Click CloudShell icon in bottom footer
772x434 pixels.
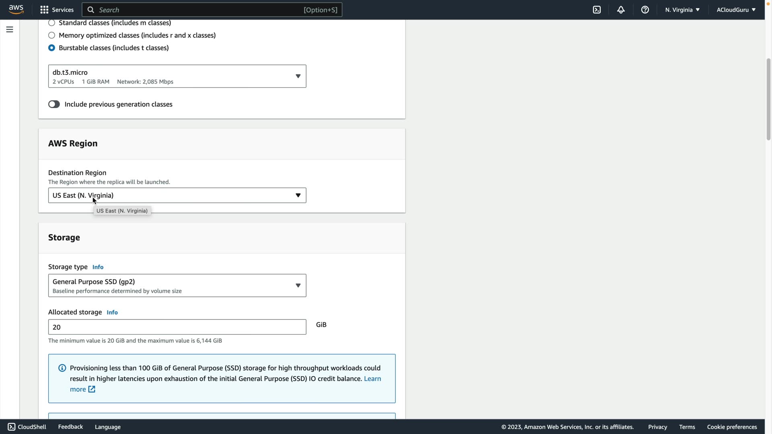coord(12,427)
